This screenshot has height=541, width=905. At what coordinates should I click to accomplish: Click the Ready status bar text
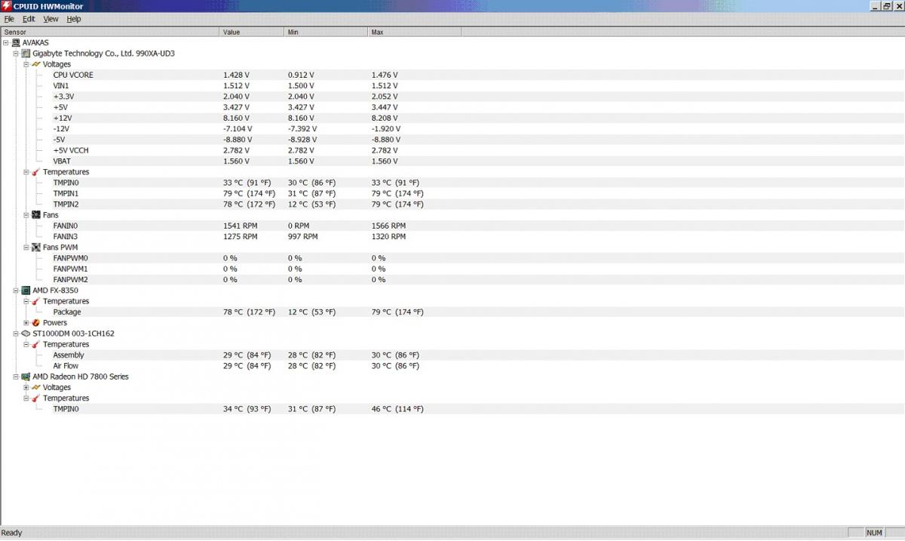[x=12, y=533]
